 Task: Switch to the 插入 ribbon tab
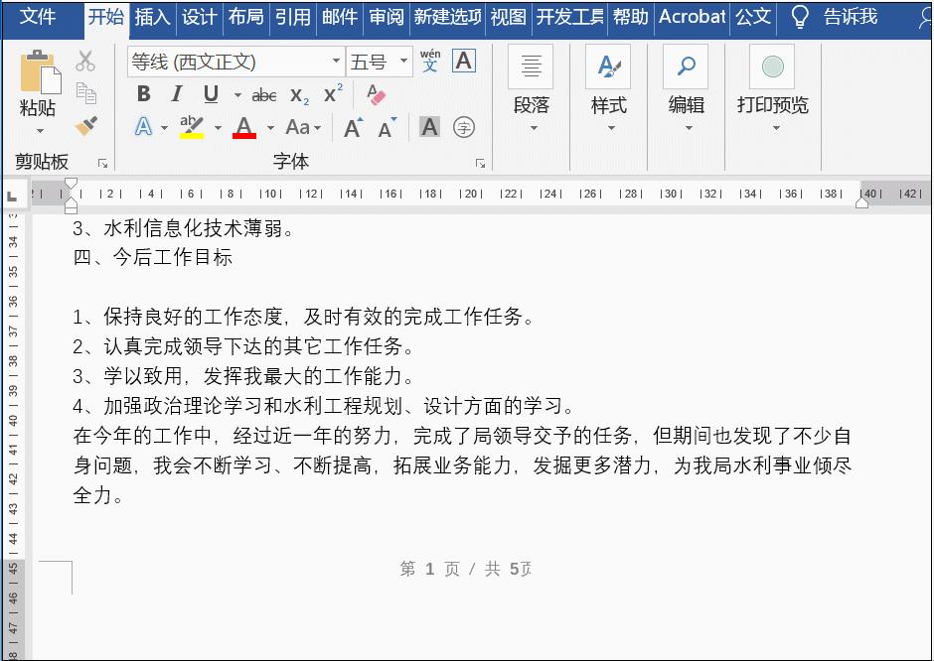click(151, 17)
